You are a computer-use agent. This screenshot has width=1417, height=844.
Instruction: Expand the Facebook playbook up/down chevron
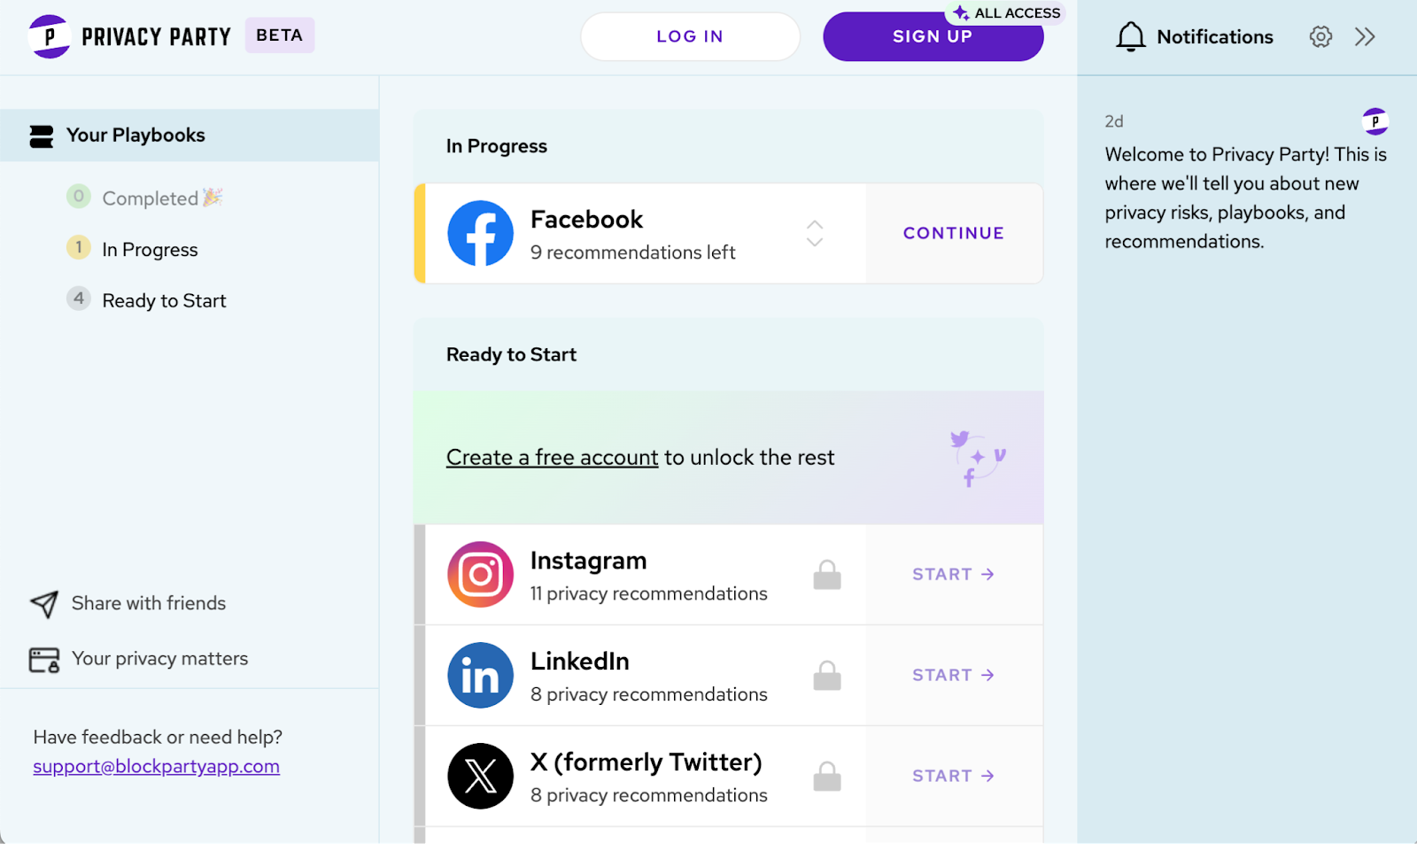tap(815, 234)
